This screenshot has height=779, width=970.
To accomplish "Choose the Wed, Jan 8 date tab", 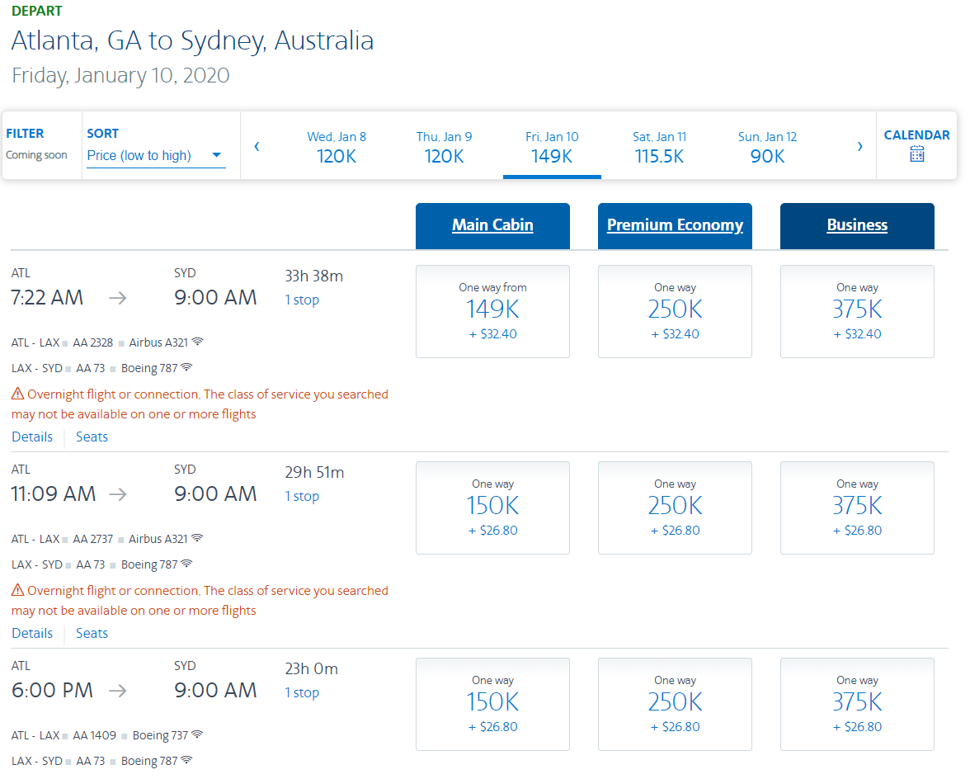I will pos(337,147).
